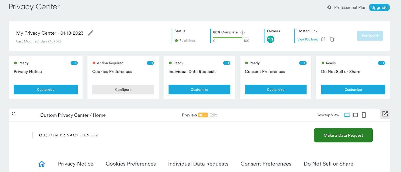401x172 pixels.
Task: Select the laptop desktop view icon
Action: [x=347, y=115]
